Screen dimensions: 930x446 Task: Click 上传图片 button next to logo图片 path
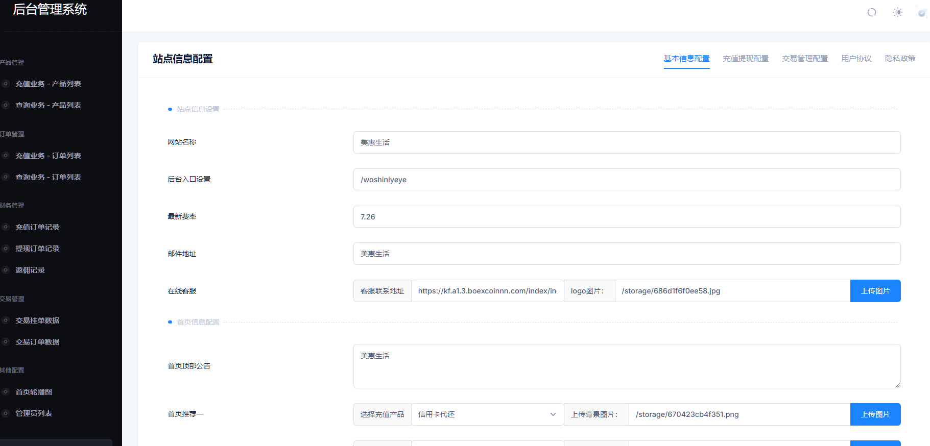875,291
